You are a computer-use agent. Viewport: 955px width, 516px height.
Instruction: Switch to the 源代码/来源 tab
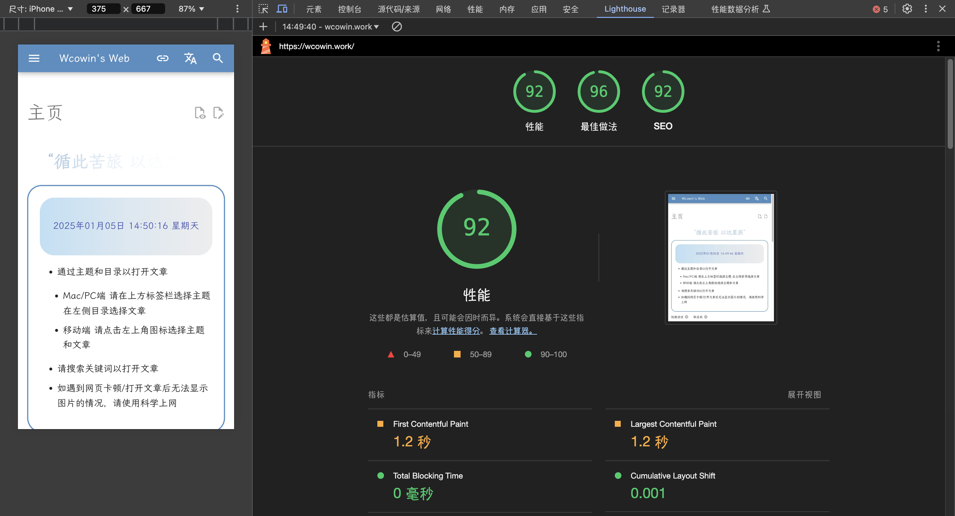[x=399, y=9]
